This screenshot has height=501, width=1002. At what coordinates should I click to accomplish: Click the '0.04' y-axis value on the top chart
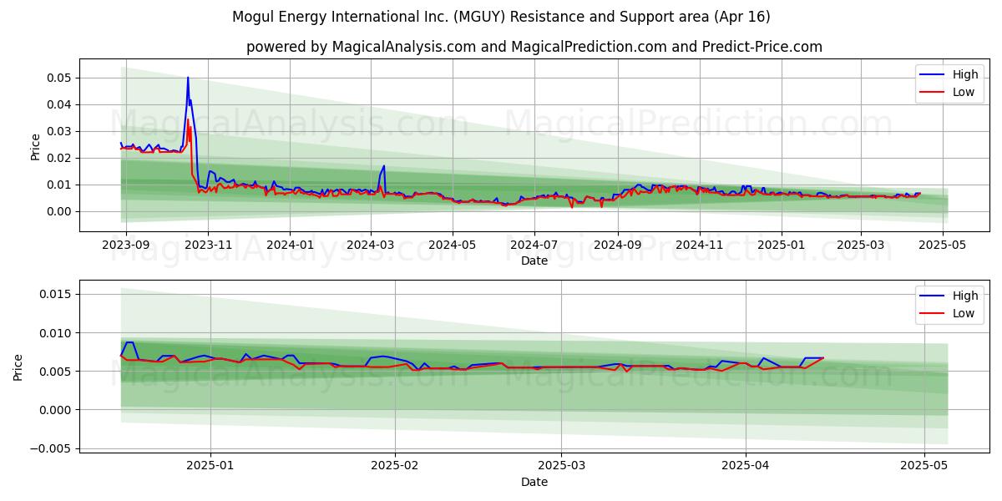click(61, 104)
